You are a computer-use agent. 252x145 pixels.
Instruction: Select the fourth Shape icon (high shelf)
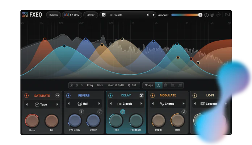(180, 85)
